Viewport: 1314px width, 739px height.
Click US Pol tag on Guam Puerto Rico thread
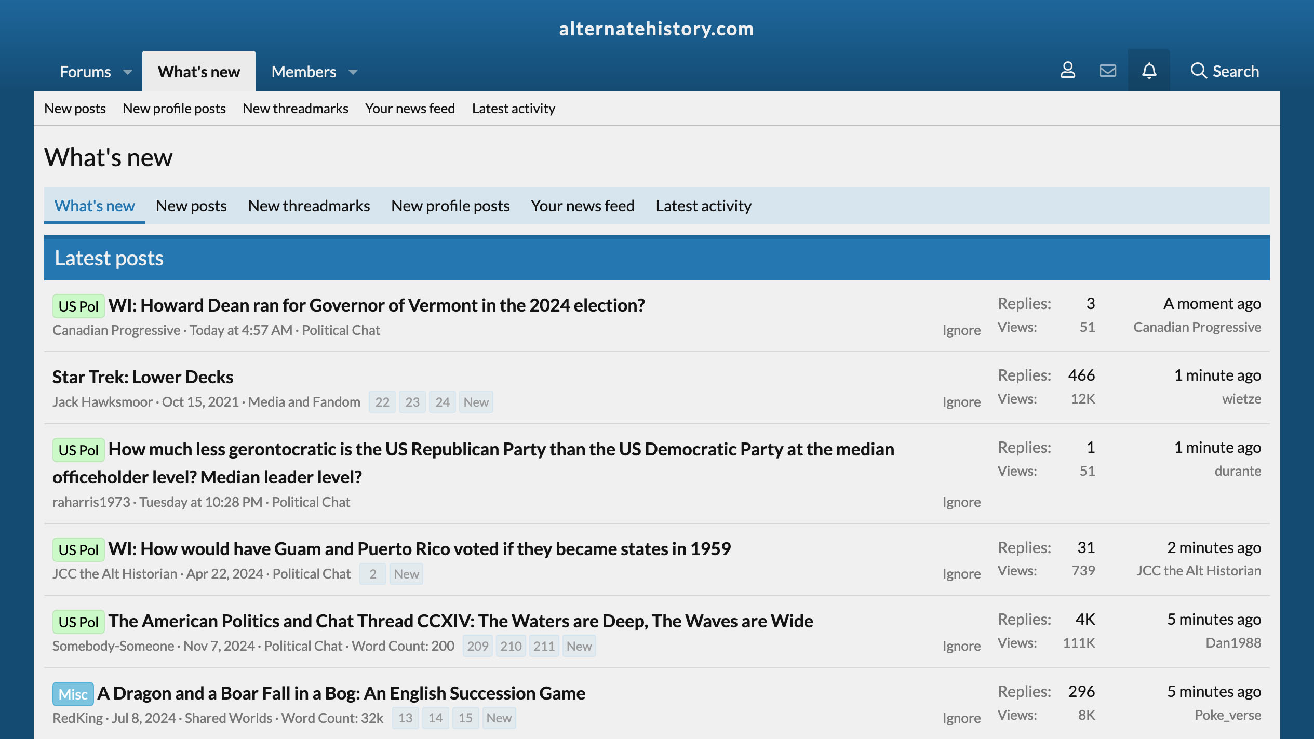coord(78,549)
